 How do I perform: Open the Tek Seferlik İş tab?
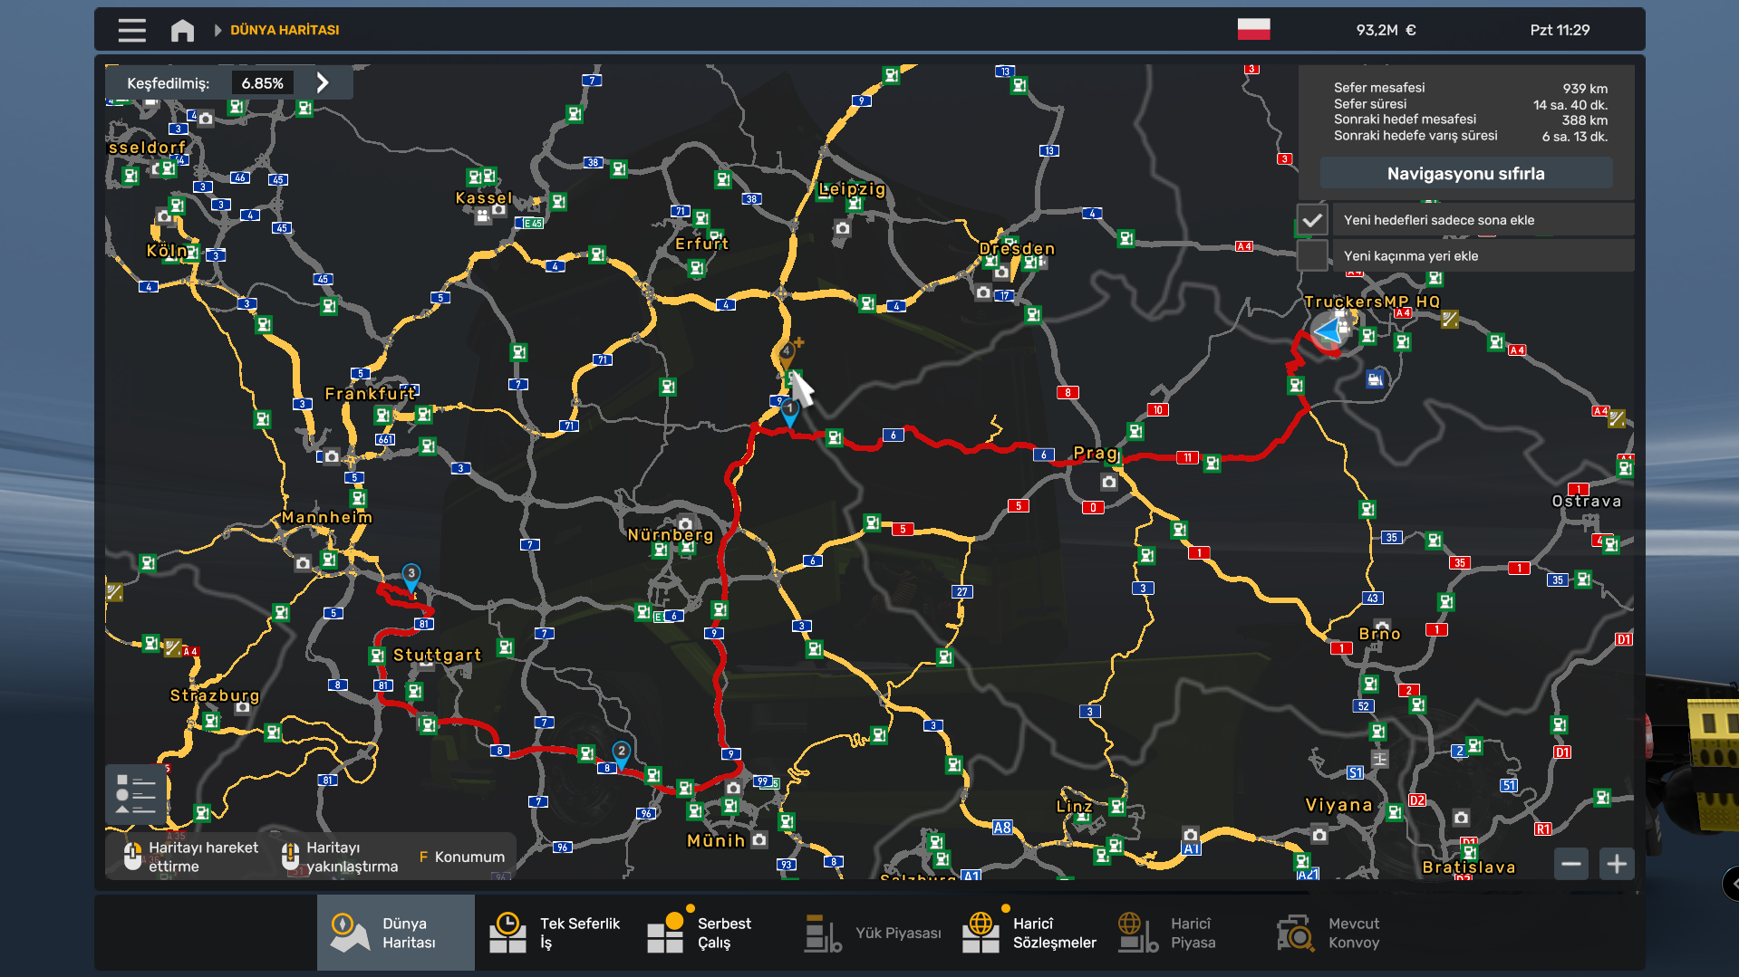pos(554,933)
